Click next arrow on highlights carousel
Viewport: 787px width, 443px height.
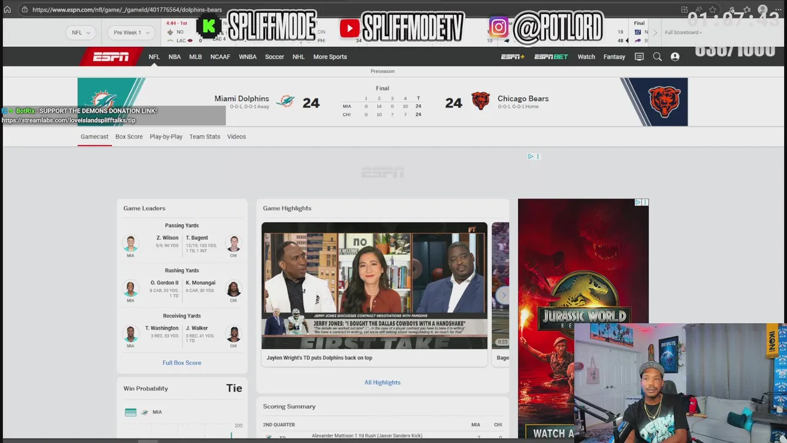(x=504, y=295)
